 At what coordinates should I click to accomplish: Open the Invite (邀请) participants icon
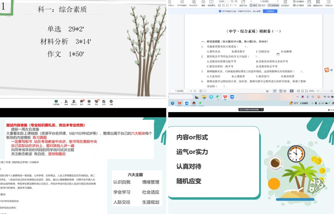[66, 102]
